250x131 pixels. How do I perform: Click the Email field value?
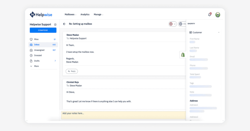coord(199,60)
